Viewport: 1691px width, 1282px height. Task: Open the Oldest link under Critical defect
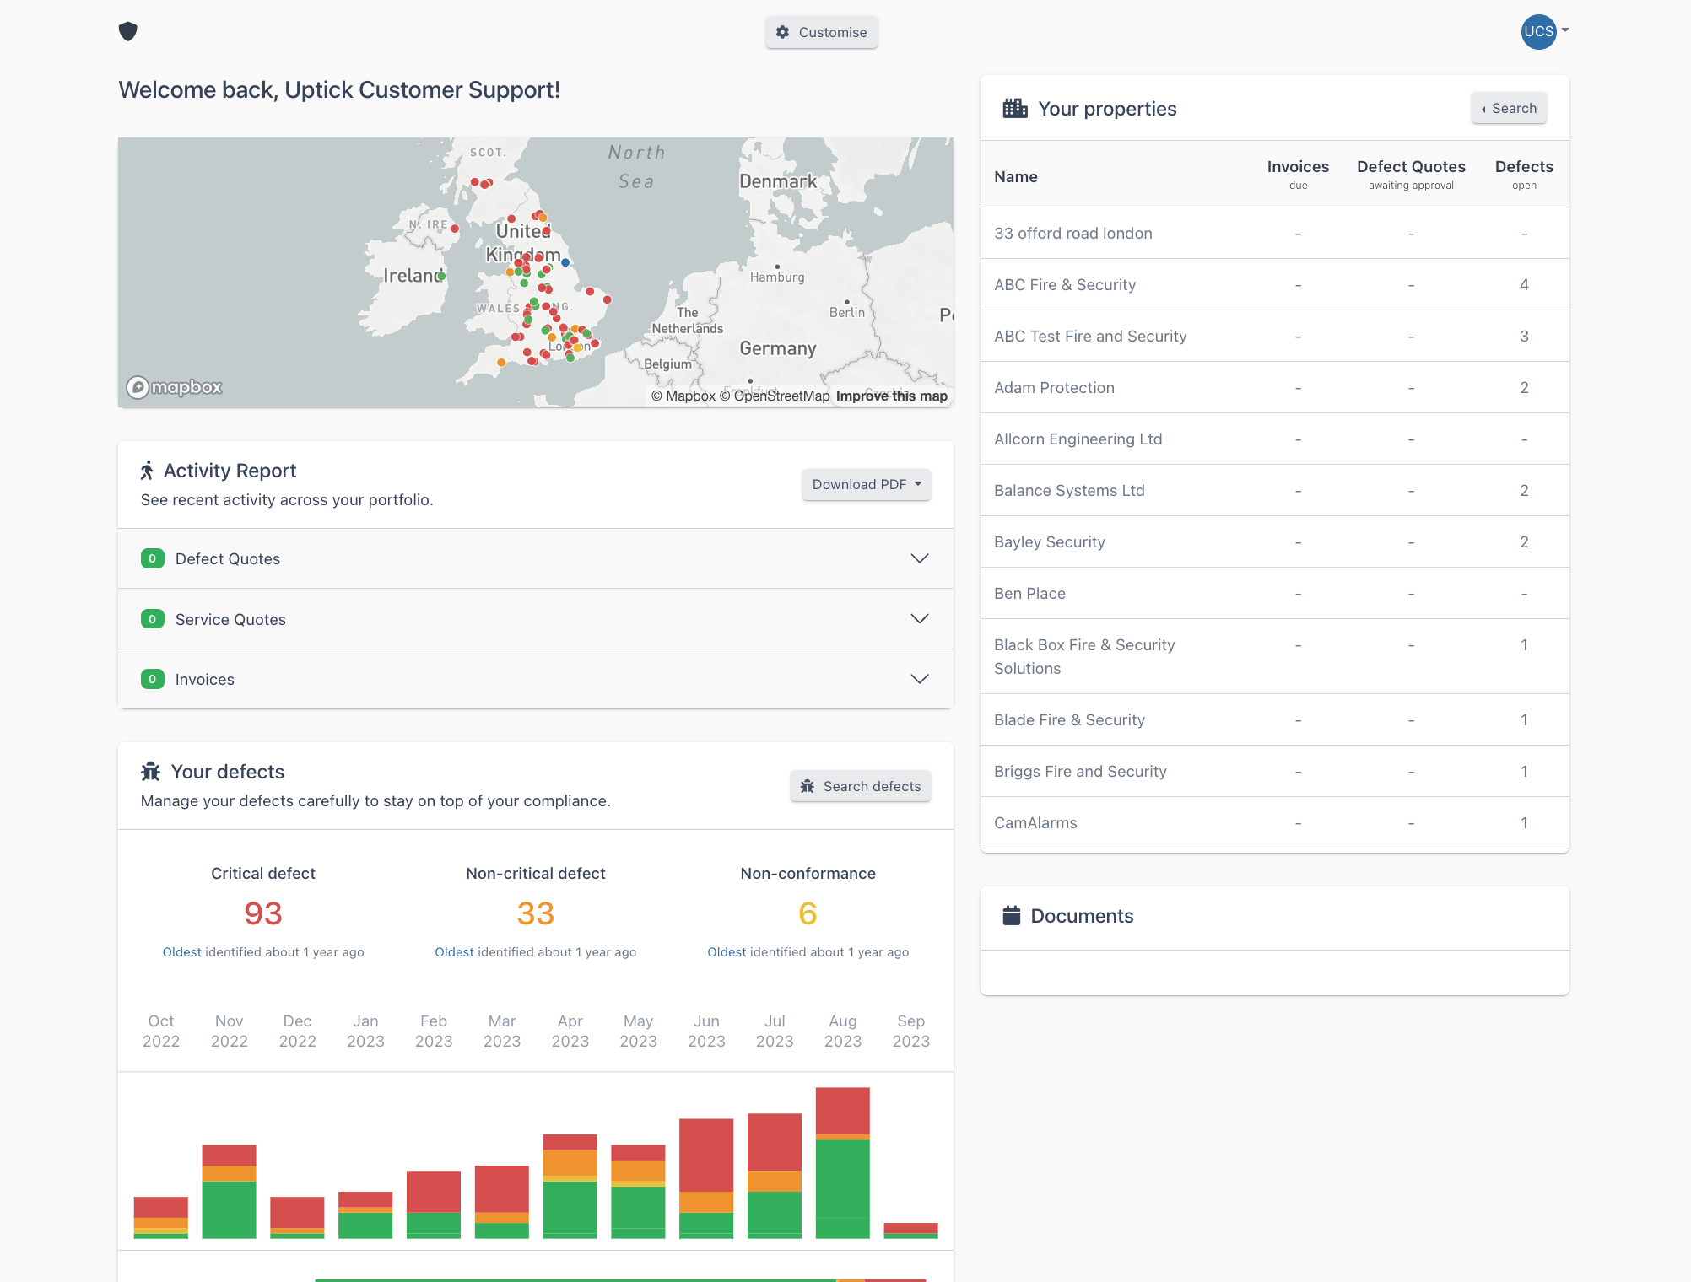click(181, 951)
